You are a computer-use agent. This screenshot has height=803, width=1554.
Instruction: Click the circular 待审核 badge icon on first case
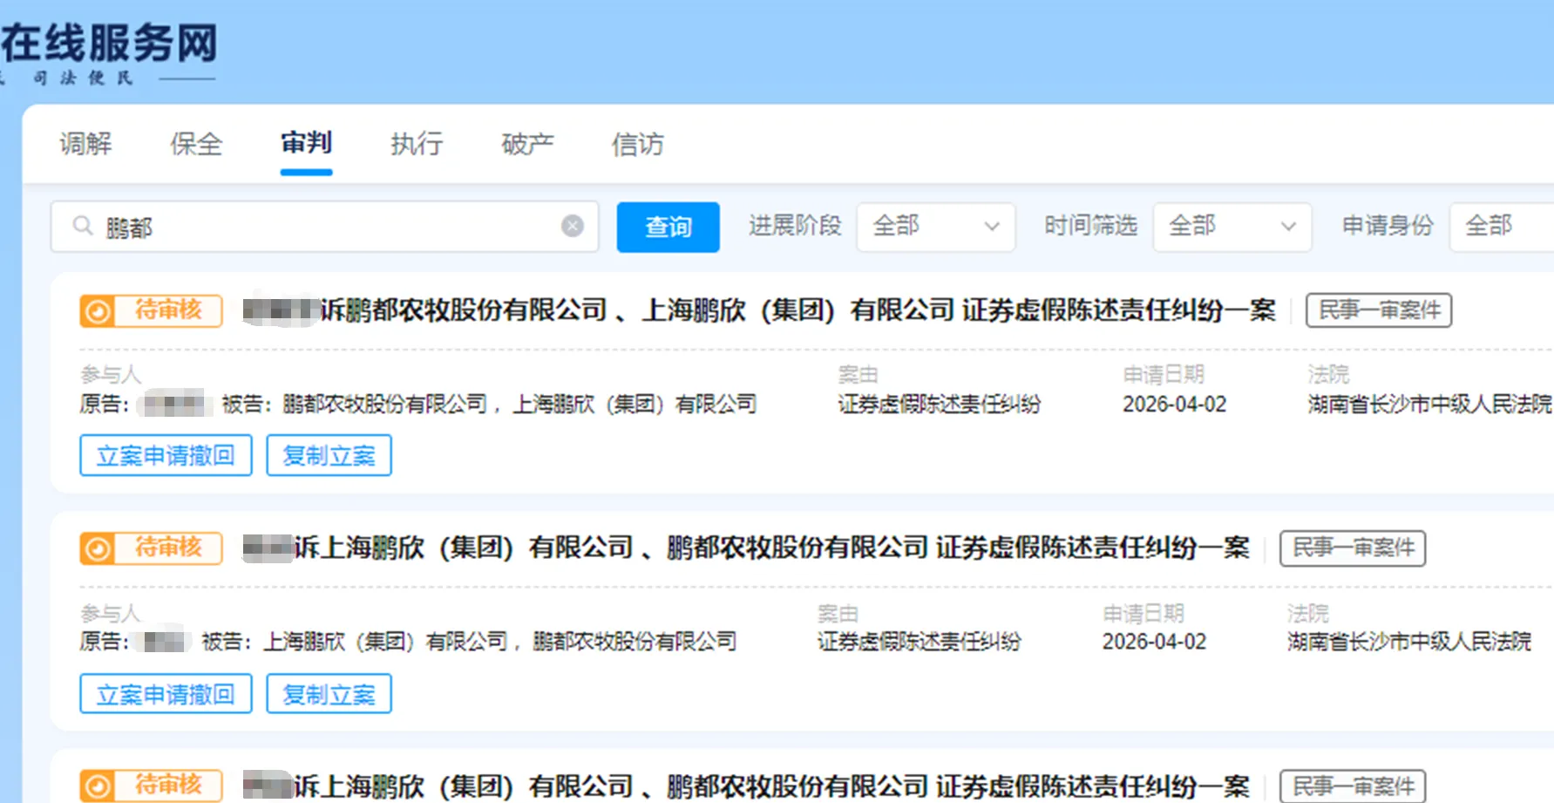96,310
